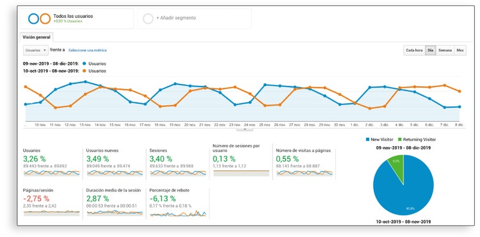The width and height of the screenshot is (480, 237).
Task: Open the Usuarios metric dropdown
Action: click(35, 50)
